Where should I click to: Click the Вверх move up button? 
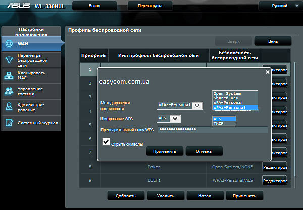click(x=233, y=41)
